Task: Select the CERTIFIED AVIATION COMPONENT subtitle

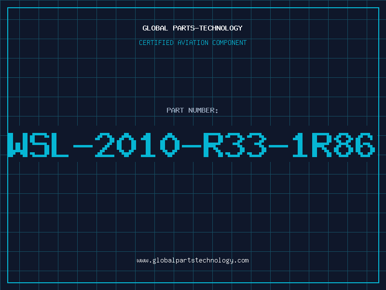Action: pos(193,43)
